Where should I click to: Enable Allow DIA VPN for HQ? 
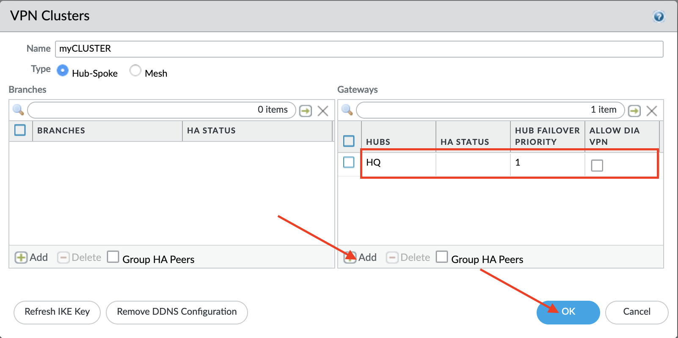pos(597,165)
